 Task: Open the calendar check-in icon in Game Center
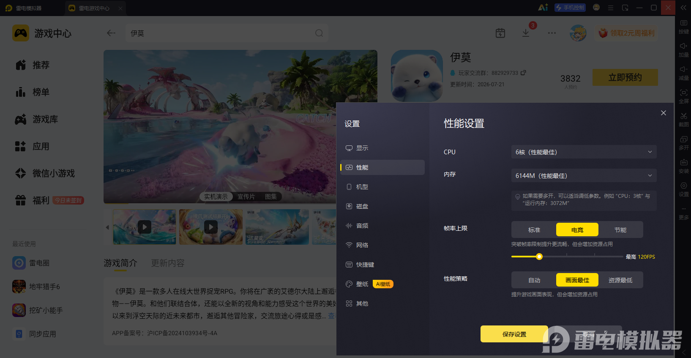[500, 33]
